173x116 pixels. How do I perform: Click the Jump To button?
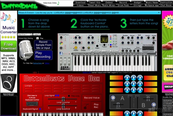coord(37,34)
